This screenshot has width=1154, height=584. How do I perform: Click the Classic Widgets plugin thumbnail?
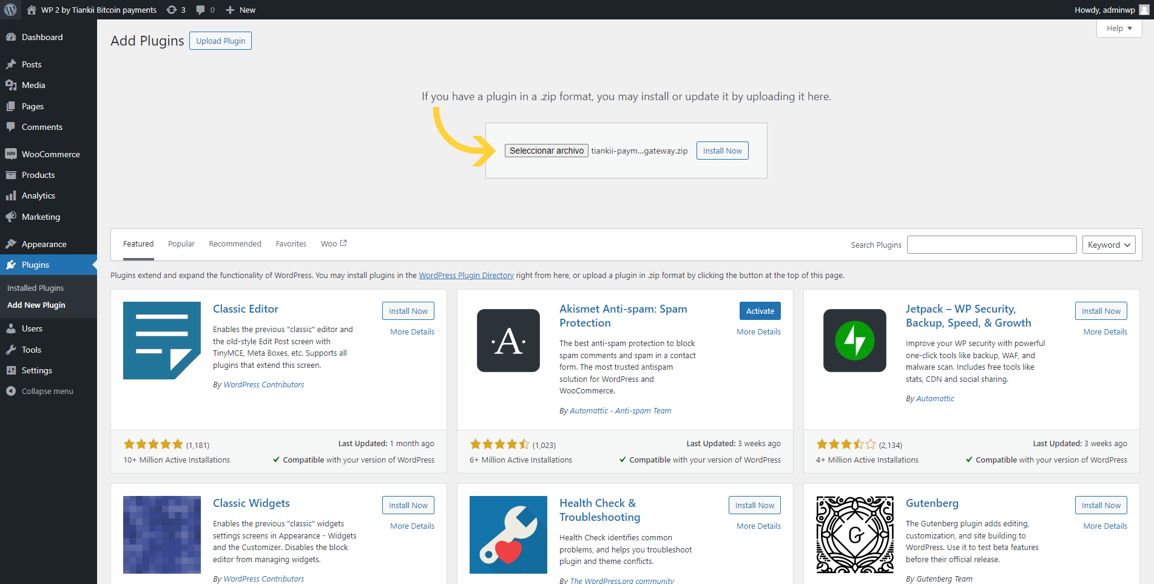[162, 535]
